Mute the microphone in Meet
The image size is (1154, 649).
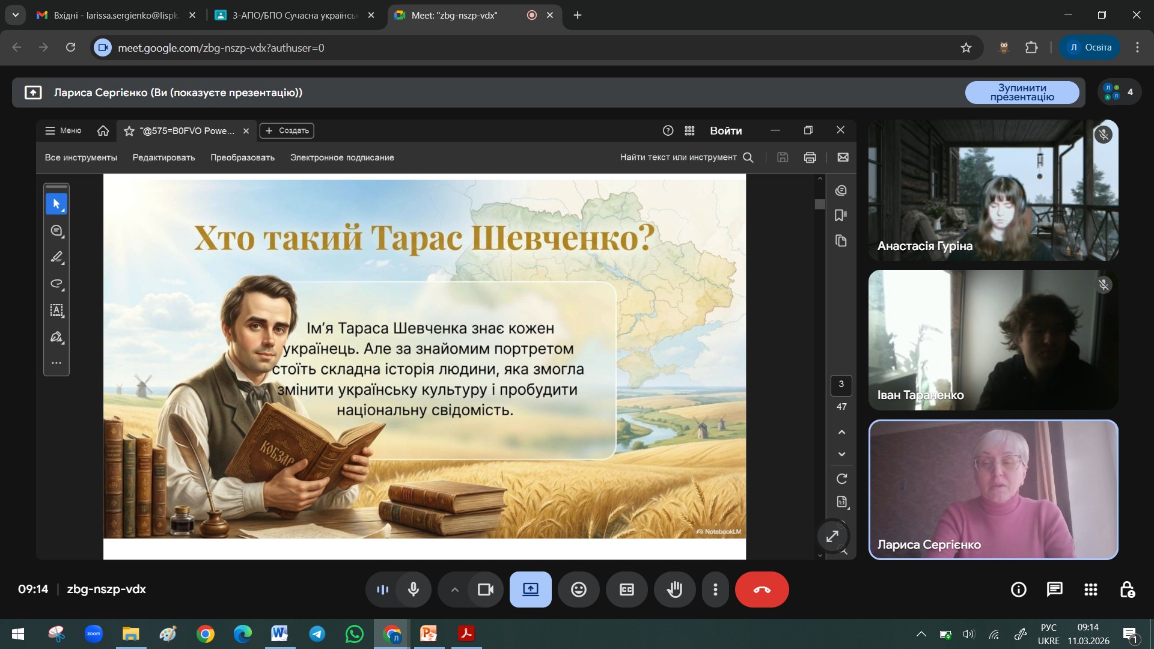(414, 590)
